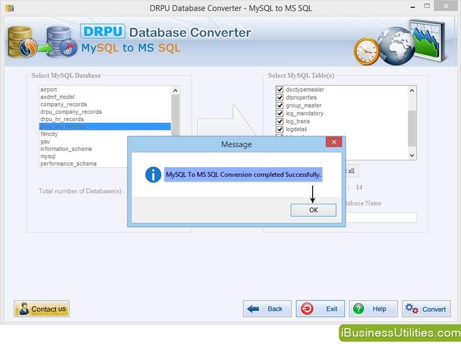This screenshot has width=461, height=344.
Task: Select the company_records database
Action: tap(105, 104)
